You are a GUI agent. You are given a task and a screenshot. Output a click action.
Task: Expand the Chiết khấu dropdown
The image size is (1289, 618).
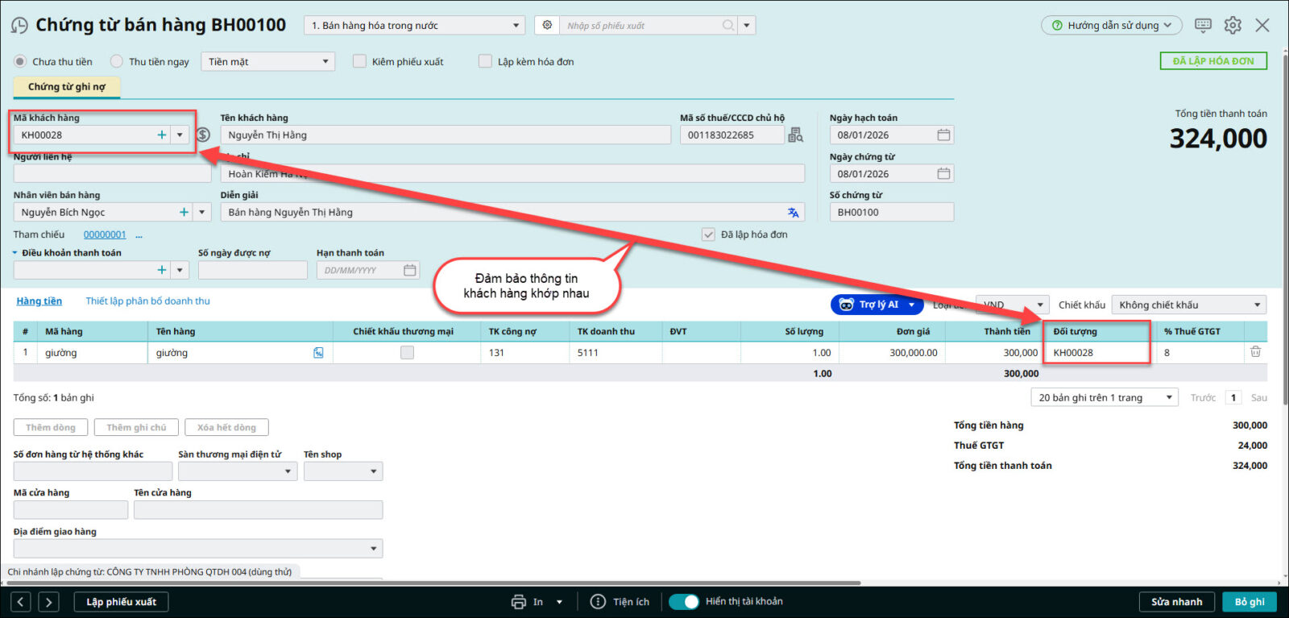[x=1188, y=305]
